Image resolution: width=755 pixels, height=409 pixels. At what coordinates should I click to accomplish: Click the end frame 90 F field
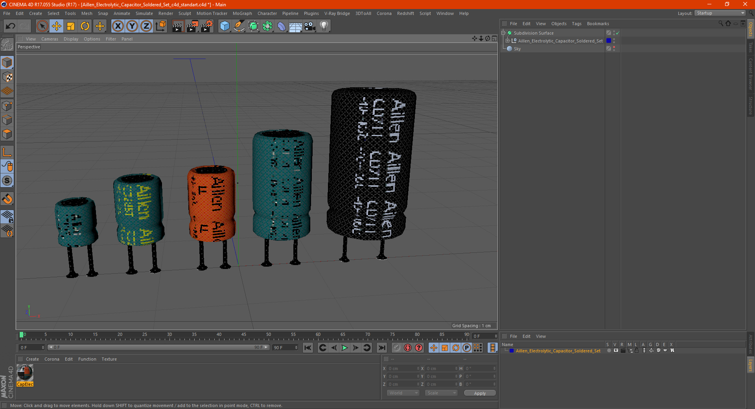tap(285, 348)
